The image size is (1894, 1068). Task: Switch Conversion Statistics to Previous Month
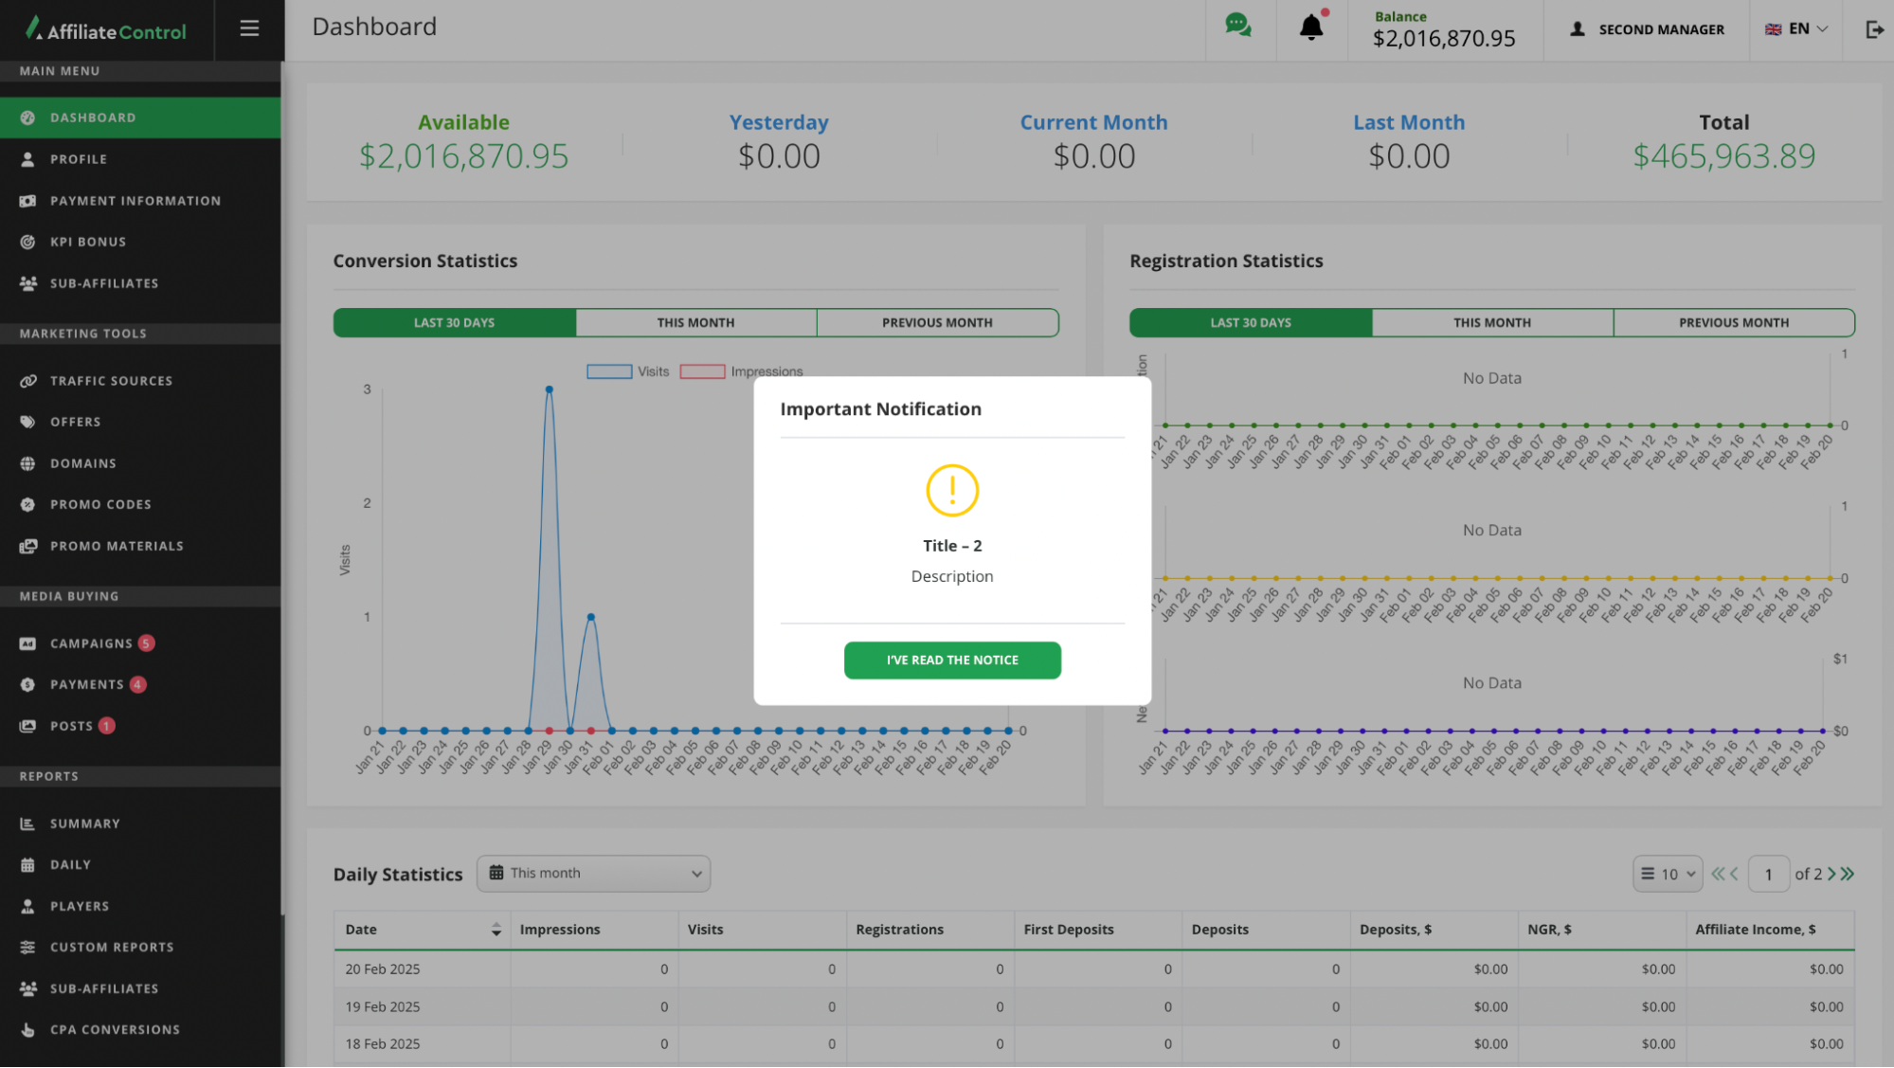pos(937,322)
